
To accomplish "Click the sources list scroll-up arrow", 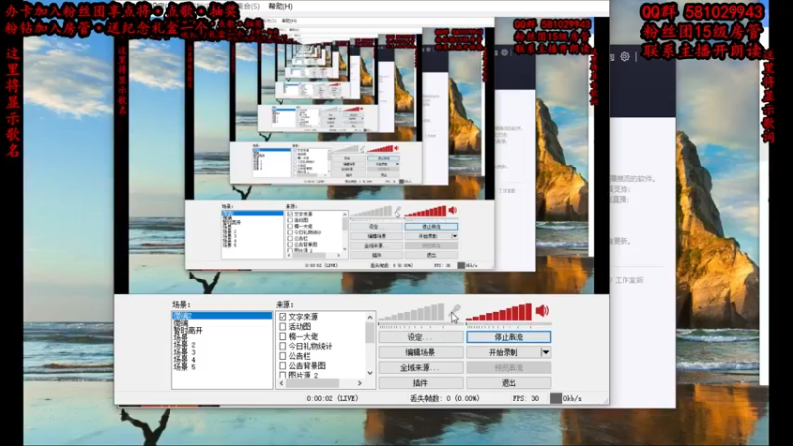I will point(370,317).
